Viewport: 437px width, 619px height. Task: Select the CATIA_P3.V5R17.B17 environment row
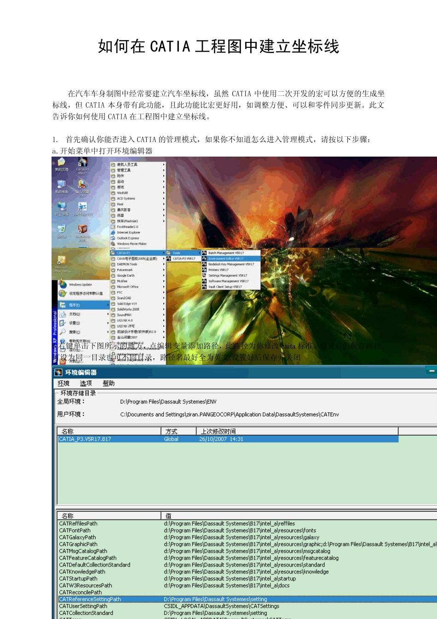(228, 439)
